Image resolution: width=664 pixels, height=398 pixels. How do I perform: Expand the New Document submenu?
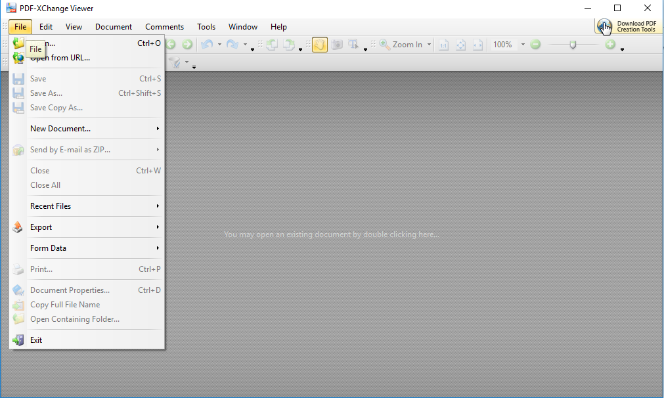click(158, 128)
